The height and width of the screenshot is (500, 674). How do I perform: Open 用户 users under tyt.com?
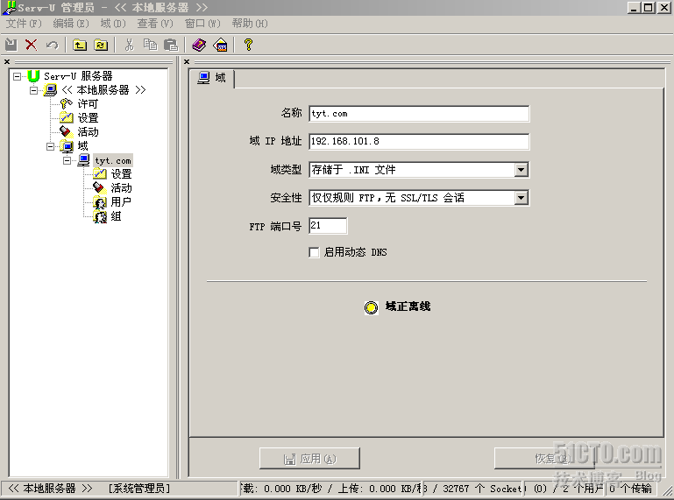tap(121, 202)
